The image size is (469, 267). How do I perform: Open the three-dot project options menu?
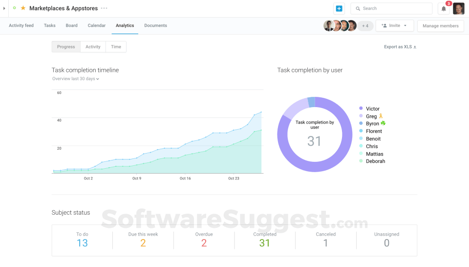104,8
